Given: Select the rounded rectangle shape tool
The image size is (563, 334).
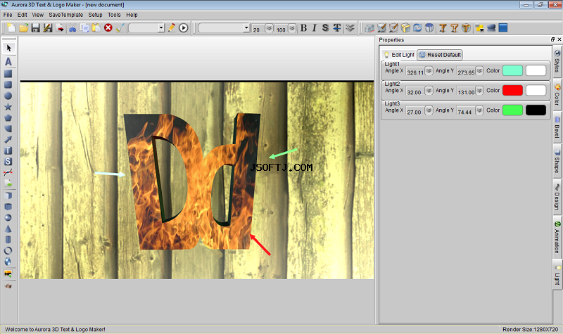Looking at the screenshot, I should [x=8, y=84].
